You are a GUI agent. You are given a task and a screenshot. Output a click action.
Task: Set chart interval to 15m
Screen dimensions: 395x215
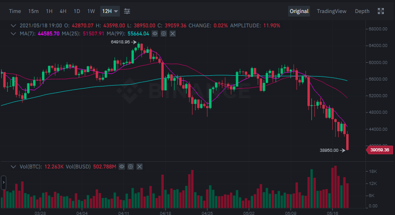click(x=33, y=11)
